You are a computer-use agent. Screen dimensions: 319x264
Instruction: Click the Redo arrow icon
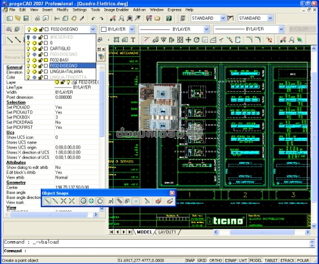(x=101, y=18)
